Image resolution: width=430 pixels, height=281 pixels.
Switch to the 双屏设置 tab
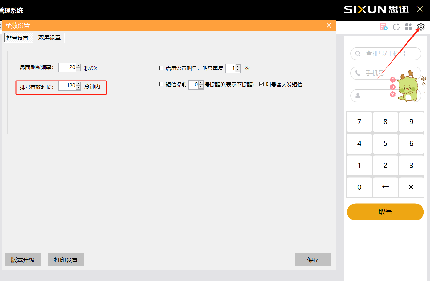pyautogui.click(x=50, y=37)
